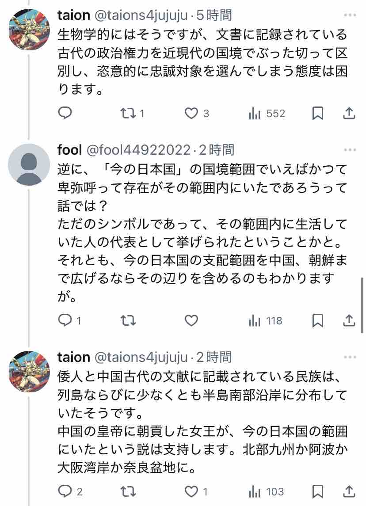The image size is (366, 506).
Task: Like taion's last tweet about 倭人
Action: pos(191,491)
